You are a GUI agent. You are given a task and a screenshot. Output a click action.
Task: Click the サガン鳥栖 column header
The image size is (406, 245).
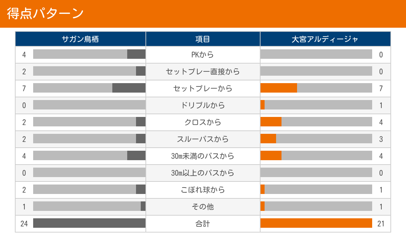pyautogui.click(x=80, y=39)
